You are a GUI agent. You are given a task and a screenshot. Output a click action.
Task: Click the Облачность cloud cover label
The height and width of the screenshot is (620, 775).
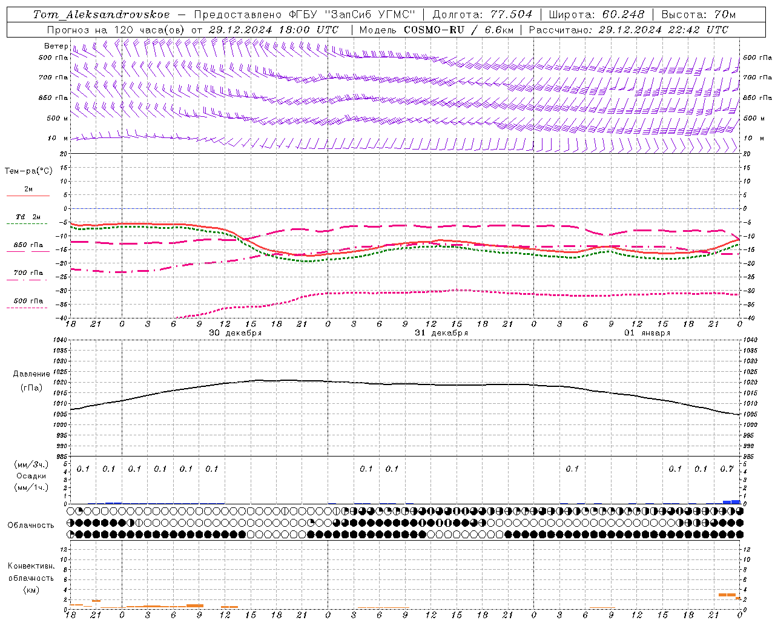tap(31, 525)
